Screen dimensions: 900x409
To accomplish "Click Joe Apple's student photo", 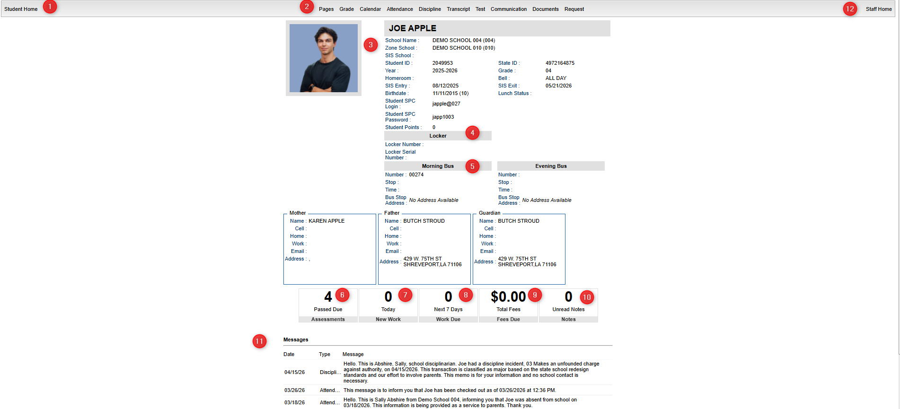I will (x=324, y=58).
